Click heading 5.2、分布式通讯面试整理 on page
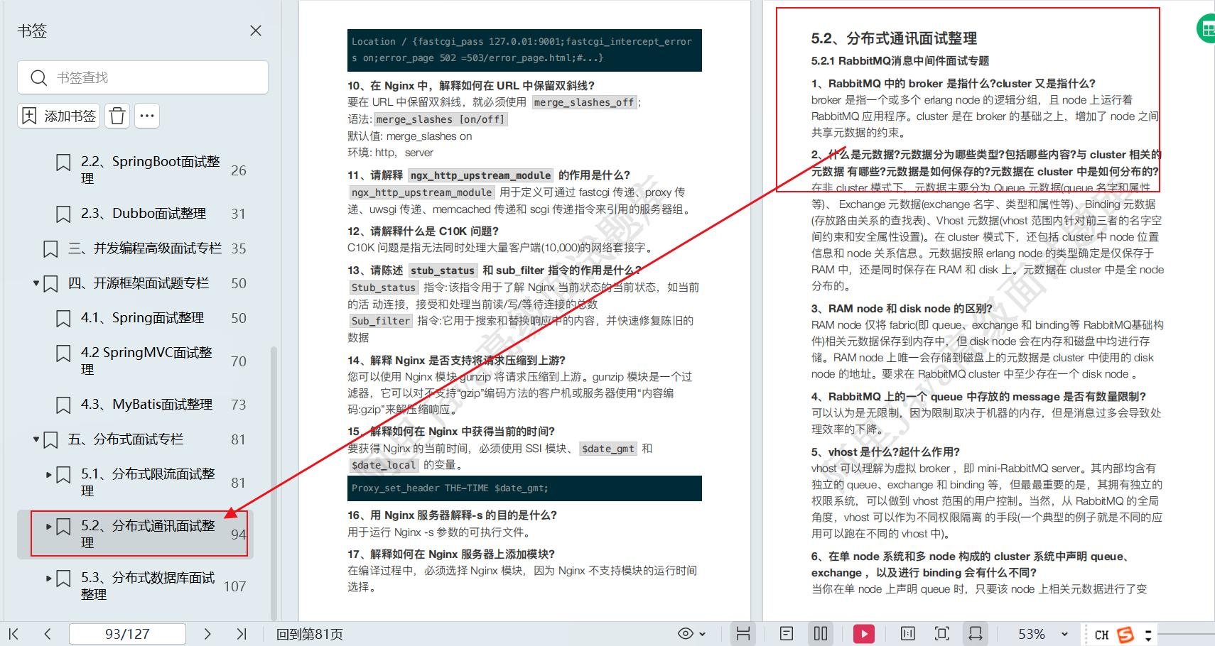The height and width of the screenshot is (646, 1215). pyautogui.click(x=894, y=38)
